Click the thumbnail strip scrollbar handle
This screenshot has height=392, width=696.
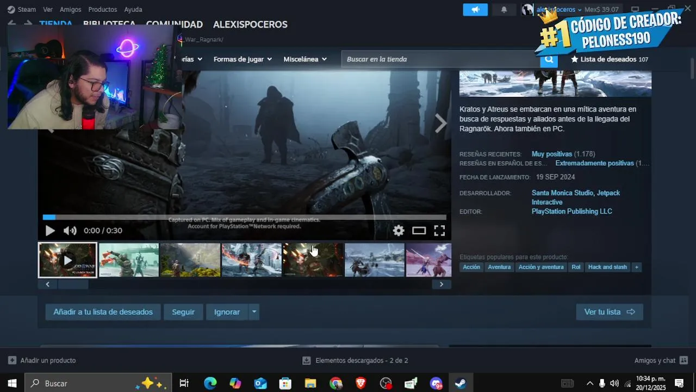click(x=73, y=284)
